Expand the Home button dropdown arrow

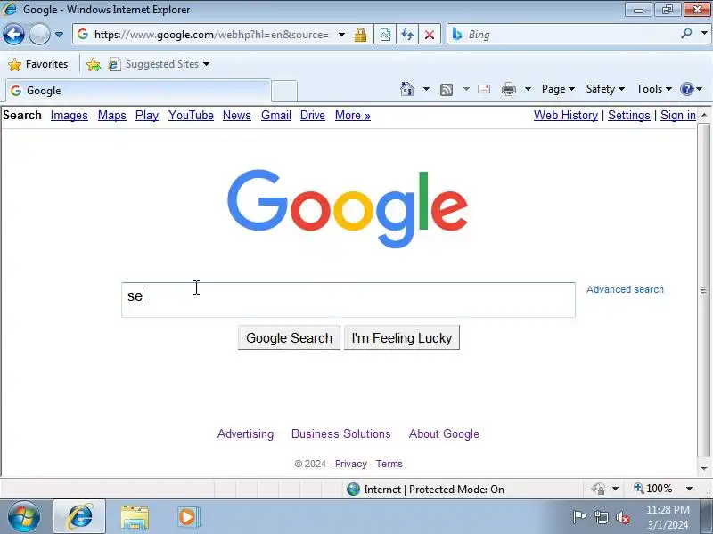[426, 89]
